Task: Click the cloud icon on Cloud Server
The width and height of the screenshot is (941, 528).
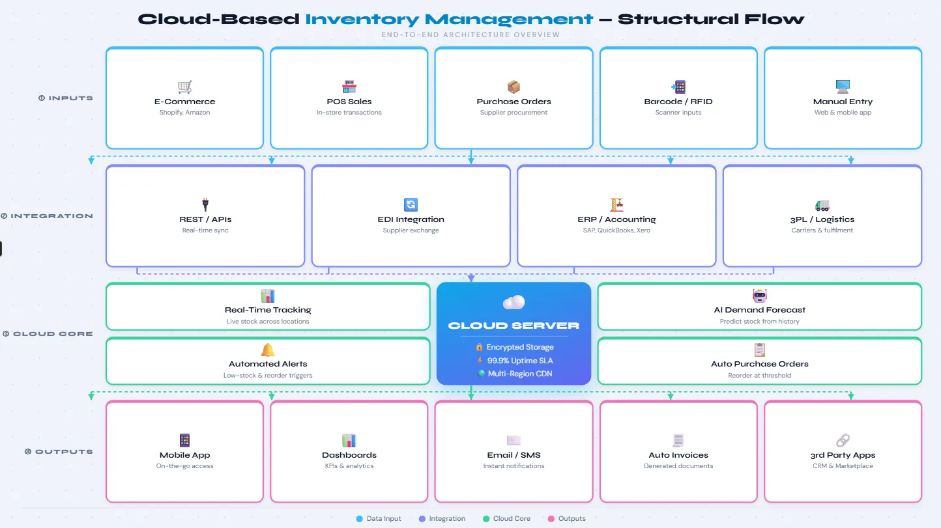Action: 514,302
